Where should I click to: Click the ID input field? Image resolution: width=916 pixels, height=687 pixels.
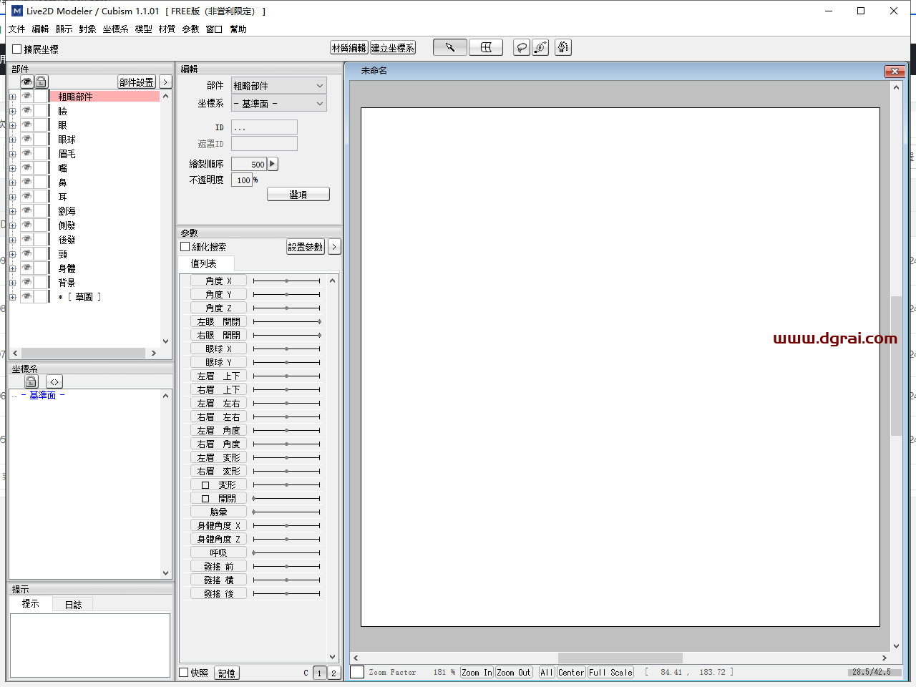[x=264, y=127]
